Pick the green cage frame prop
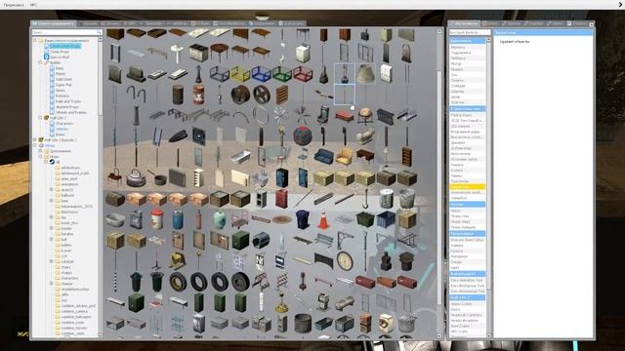This screenshot has width=625, height=351. pyautogui.click(x=281, y=75)
